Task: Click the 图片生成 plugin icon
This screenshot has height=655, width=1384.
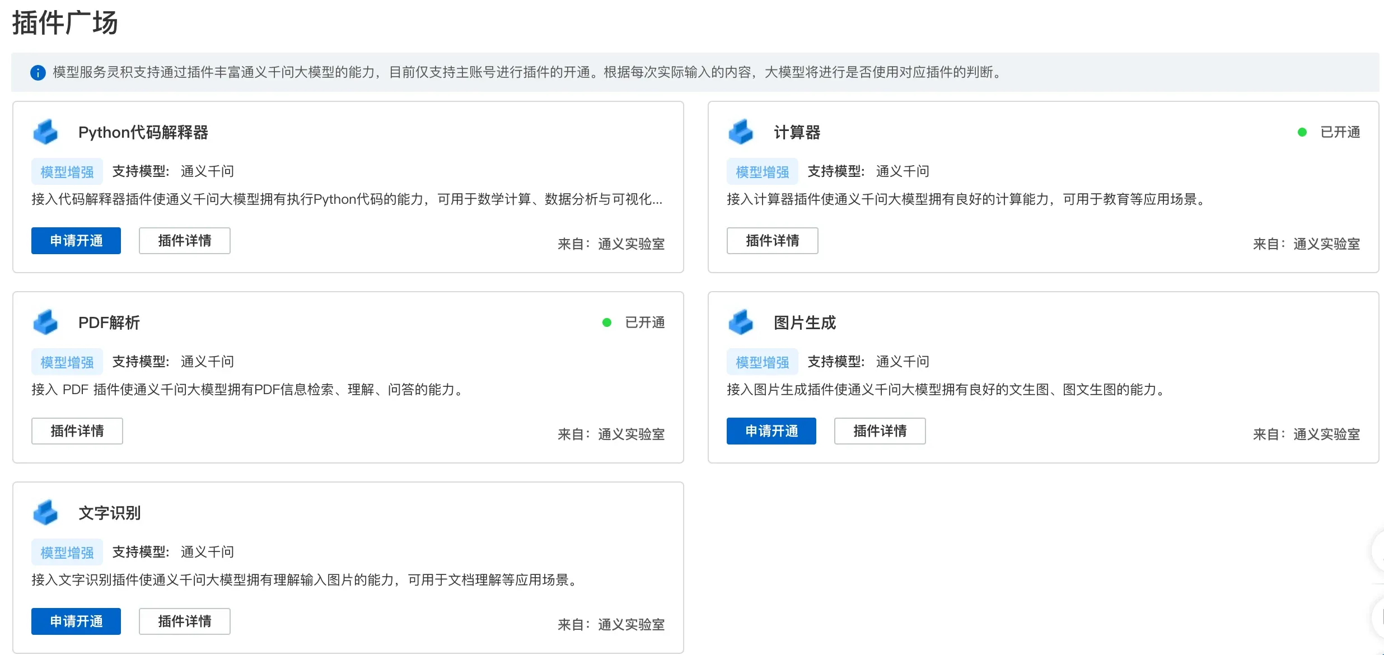Action: click(741, 322)
